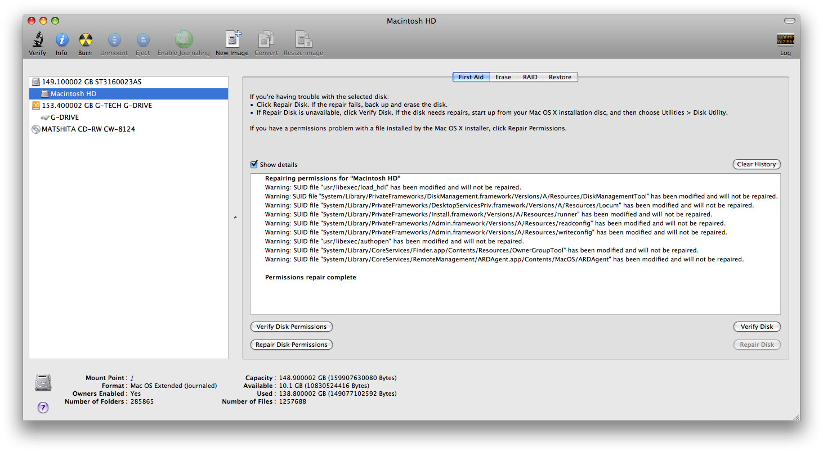
Task: Select 149.100002 GB ST3160023AS disk
Action: [129, 82]
